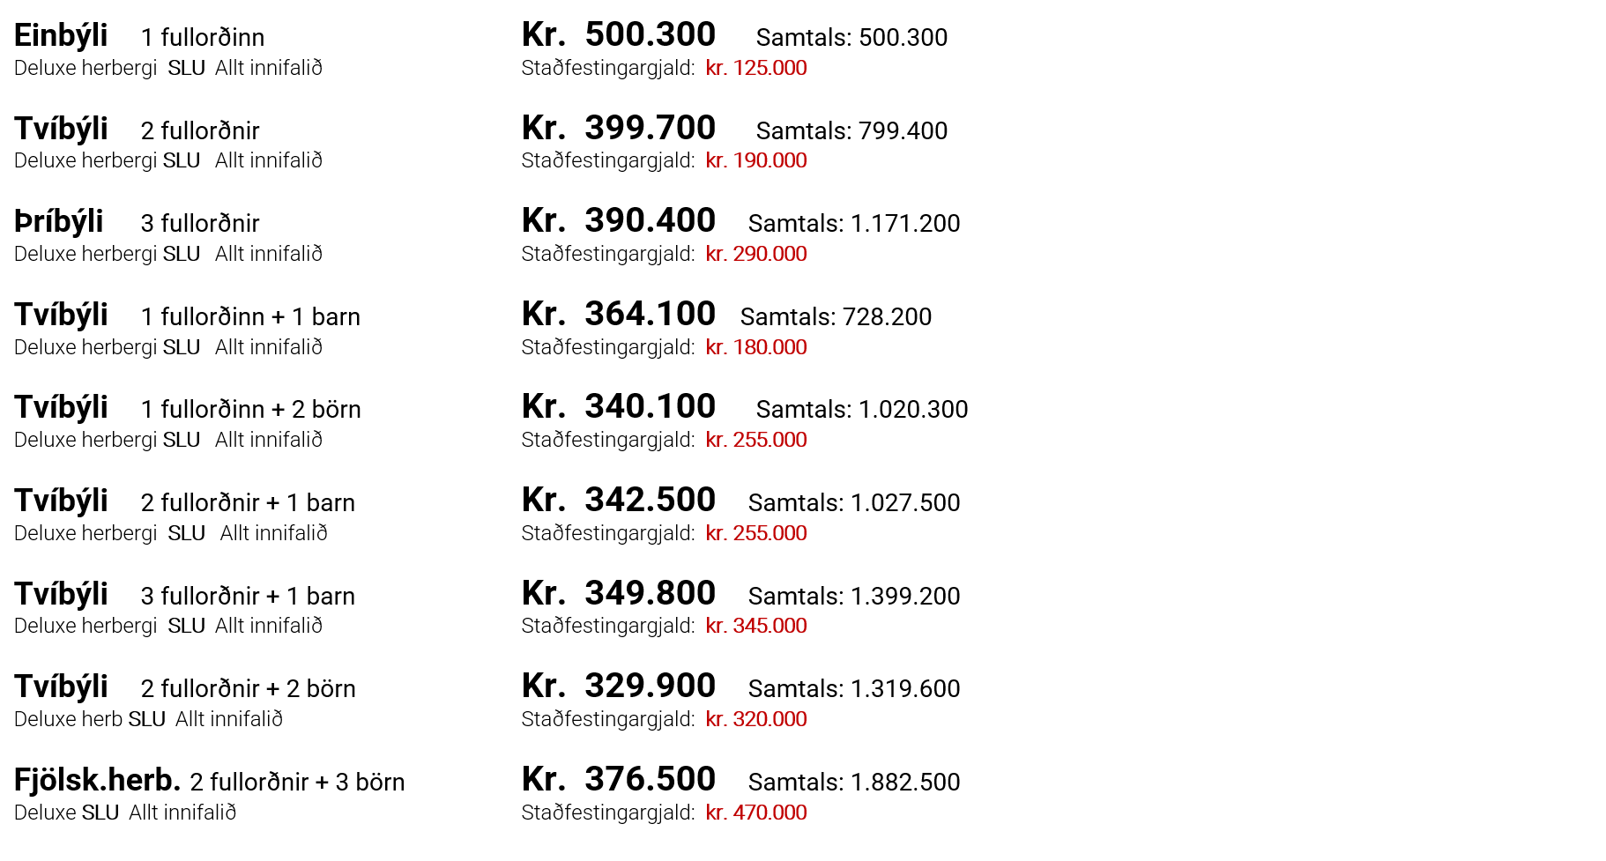Click the price Kr. 364.100
The image size is (1606, 861).
pos(618,315)
